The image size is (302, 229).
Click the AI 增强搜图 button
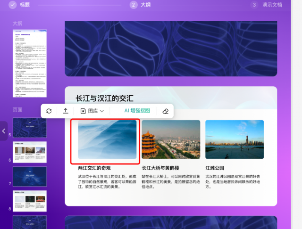[137, 111]
